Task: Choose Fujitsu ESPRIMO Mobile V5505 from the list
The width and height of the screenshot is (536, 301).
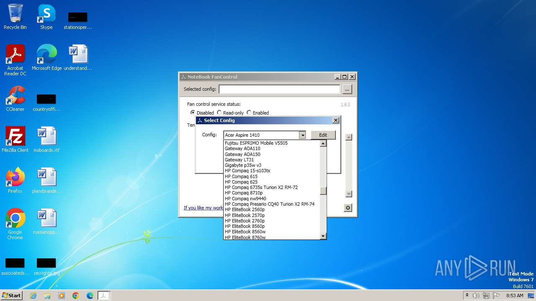Action: click(272, 143)
